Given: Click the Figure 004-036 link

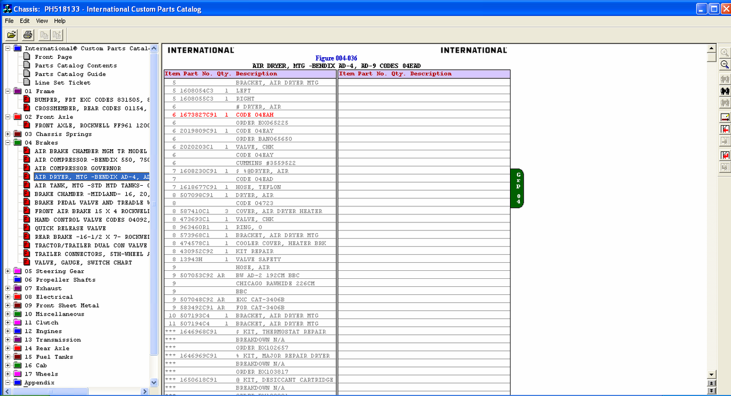Looking at the screenshot, I should 336,58.
